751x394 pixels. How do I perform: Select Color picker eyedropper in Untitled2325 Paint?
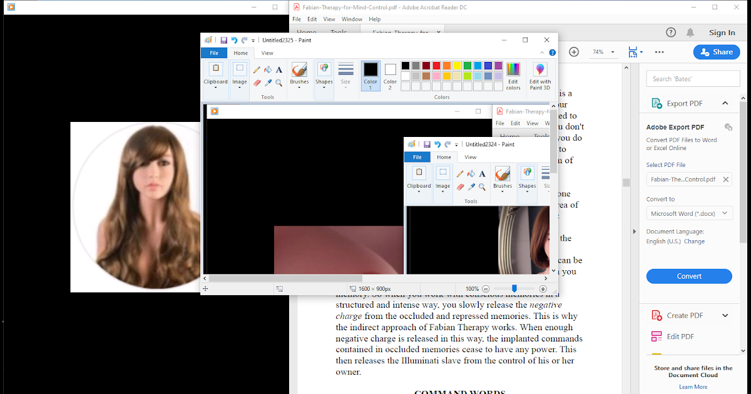[x=268, y=83]
